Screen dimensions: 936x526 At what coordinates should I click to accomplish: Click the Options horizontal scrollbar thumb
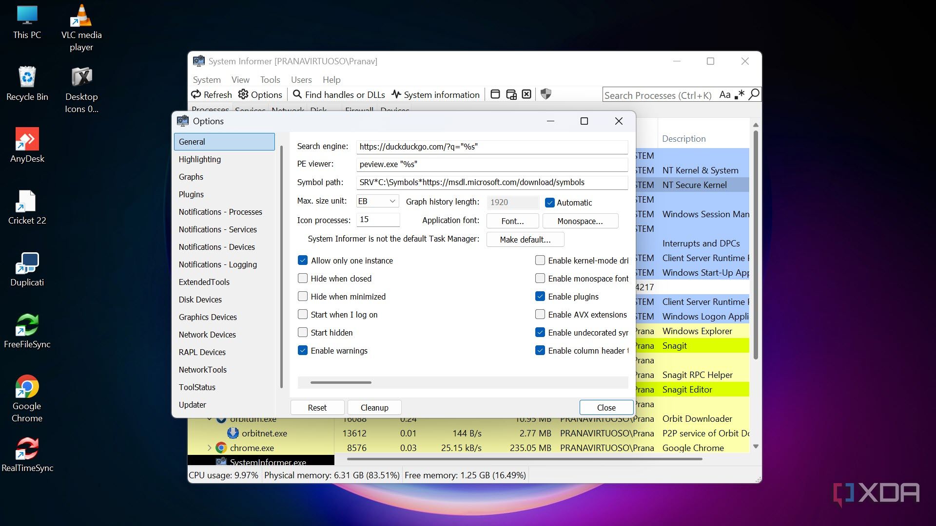[x=341, y=383]
